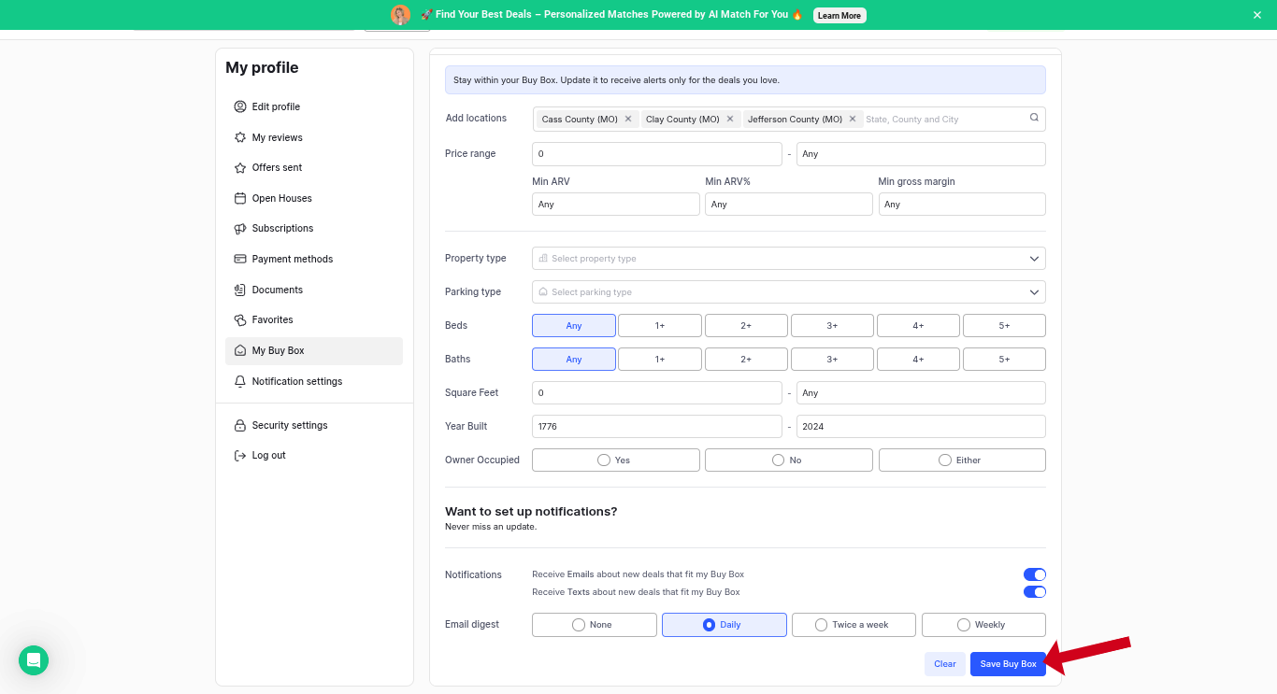Select Baths 4+ option

pos(918,360)
